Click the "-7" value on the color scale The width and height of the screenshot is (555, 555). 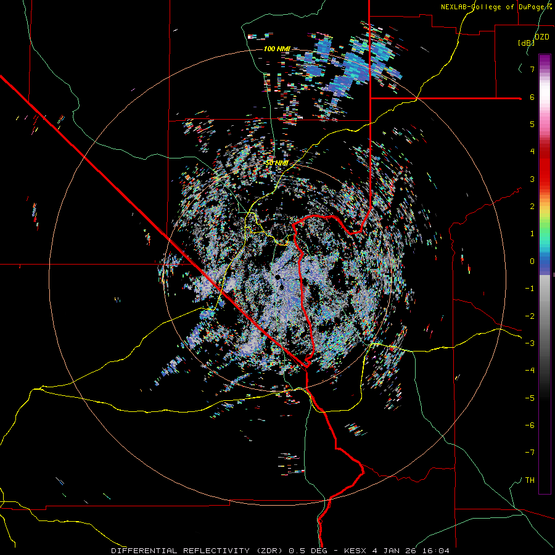[x=530, y=453]
